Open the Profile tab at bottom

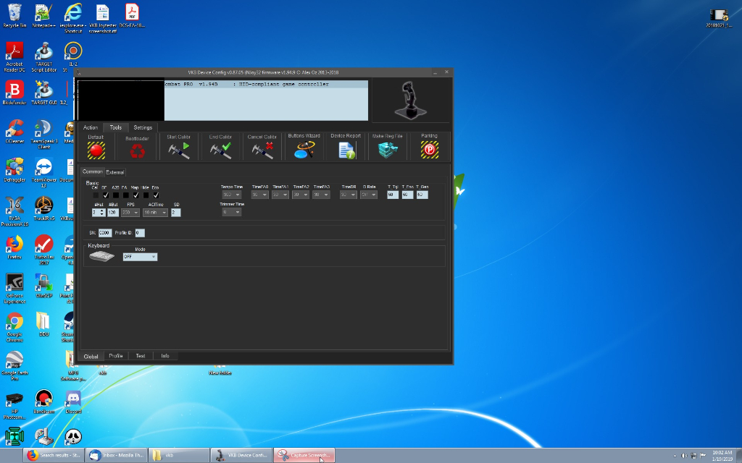(116, 356)
